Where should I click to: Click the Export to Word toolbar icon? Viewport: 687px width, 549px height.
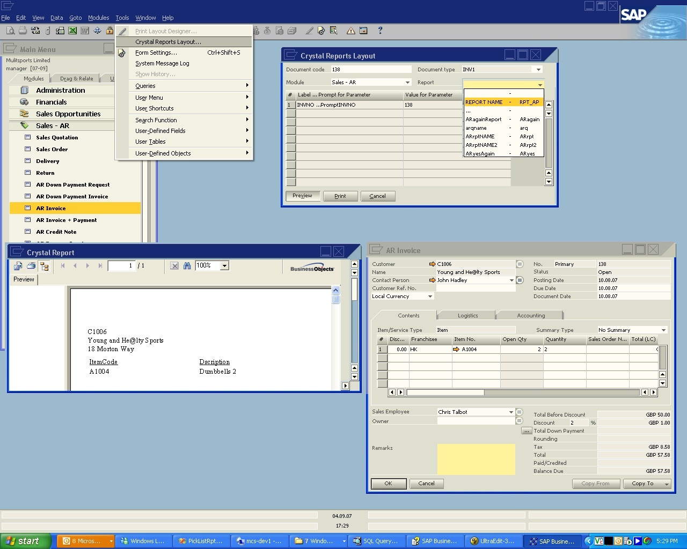(84, 31)
